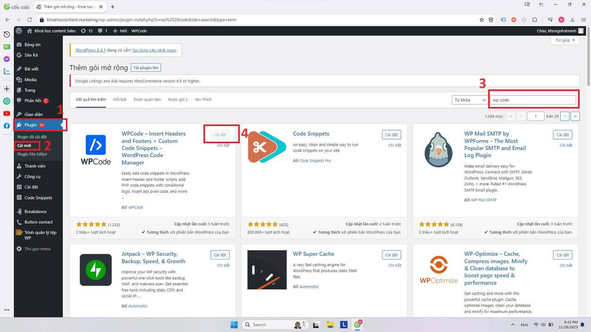The image size is (591, 332).
Task: Open the ChatGPT icon in the browser sidebar
Action: pos(7,101)
